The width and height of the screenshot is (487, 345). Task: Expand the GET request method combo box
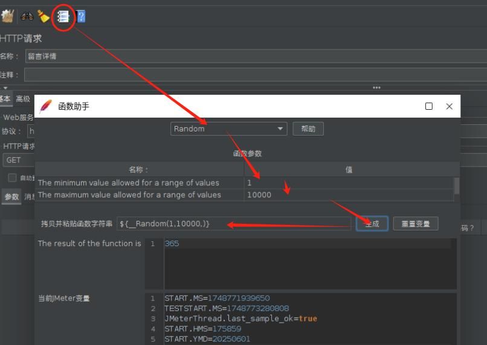click(x=18, y=160)
